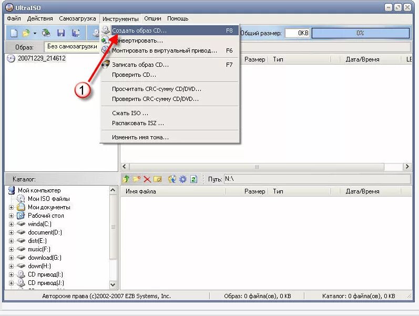Sort by Имя файла column in catalog pane

point(172,191)
